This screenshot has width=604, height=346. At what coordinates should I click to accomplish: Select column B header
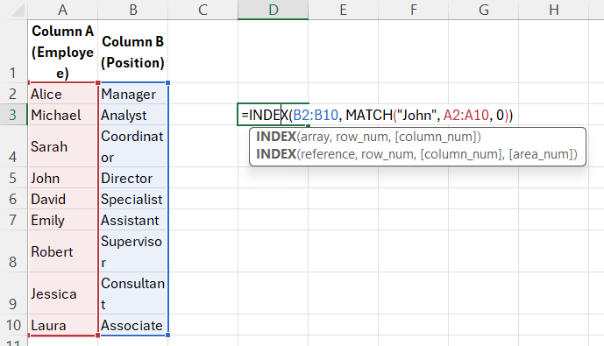pyautogui.click(x=133, y=10)
